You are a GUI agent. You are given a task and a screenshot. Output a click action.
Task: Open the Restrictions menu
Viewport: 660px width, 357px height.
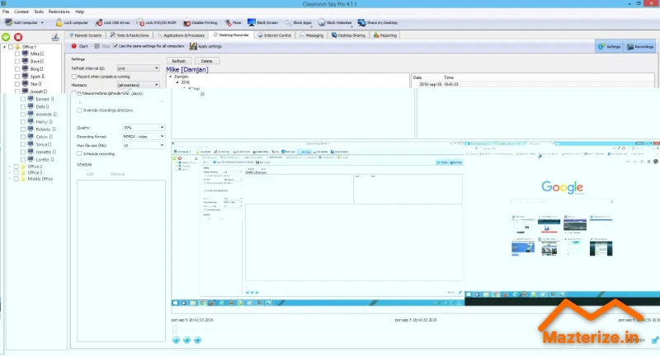[x=59, y=12]
